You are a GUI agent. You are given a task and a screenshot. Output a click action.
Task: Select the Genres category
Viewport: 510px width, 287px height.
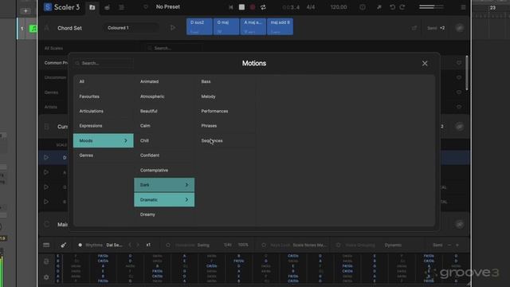[x=103, y=155]
